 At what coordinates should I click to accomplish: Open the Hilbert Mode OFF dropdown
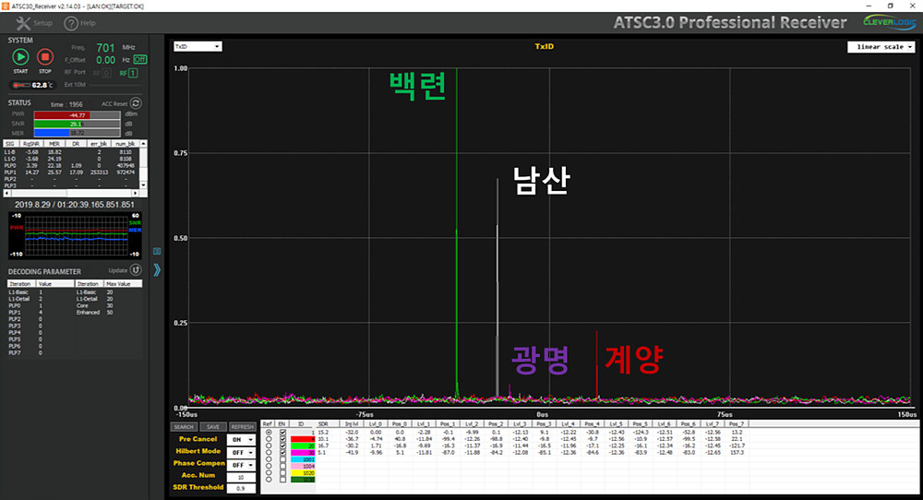pos(241,452)
